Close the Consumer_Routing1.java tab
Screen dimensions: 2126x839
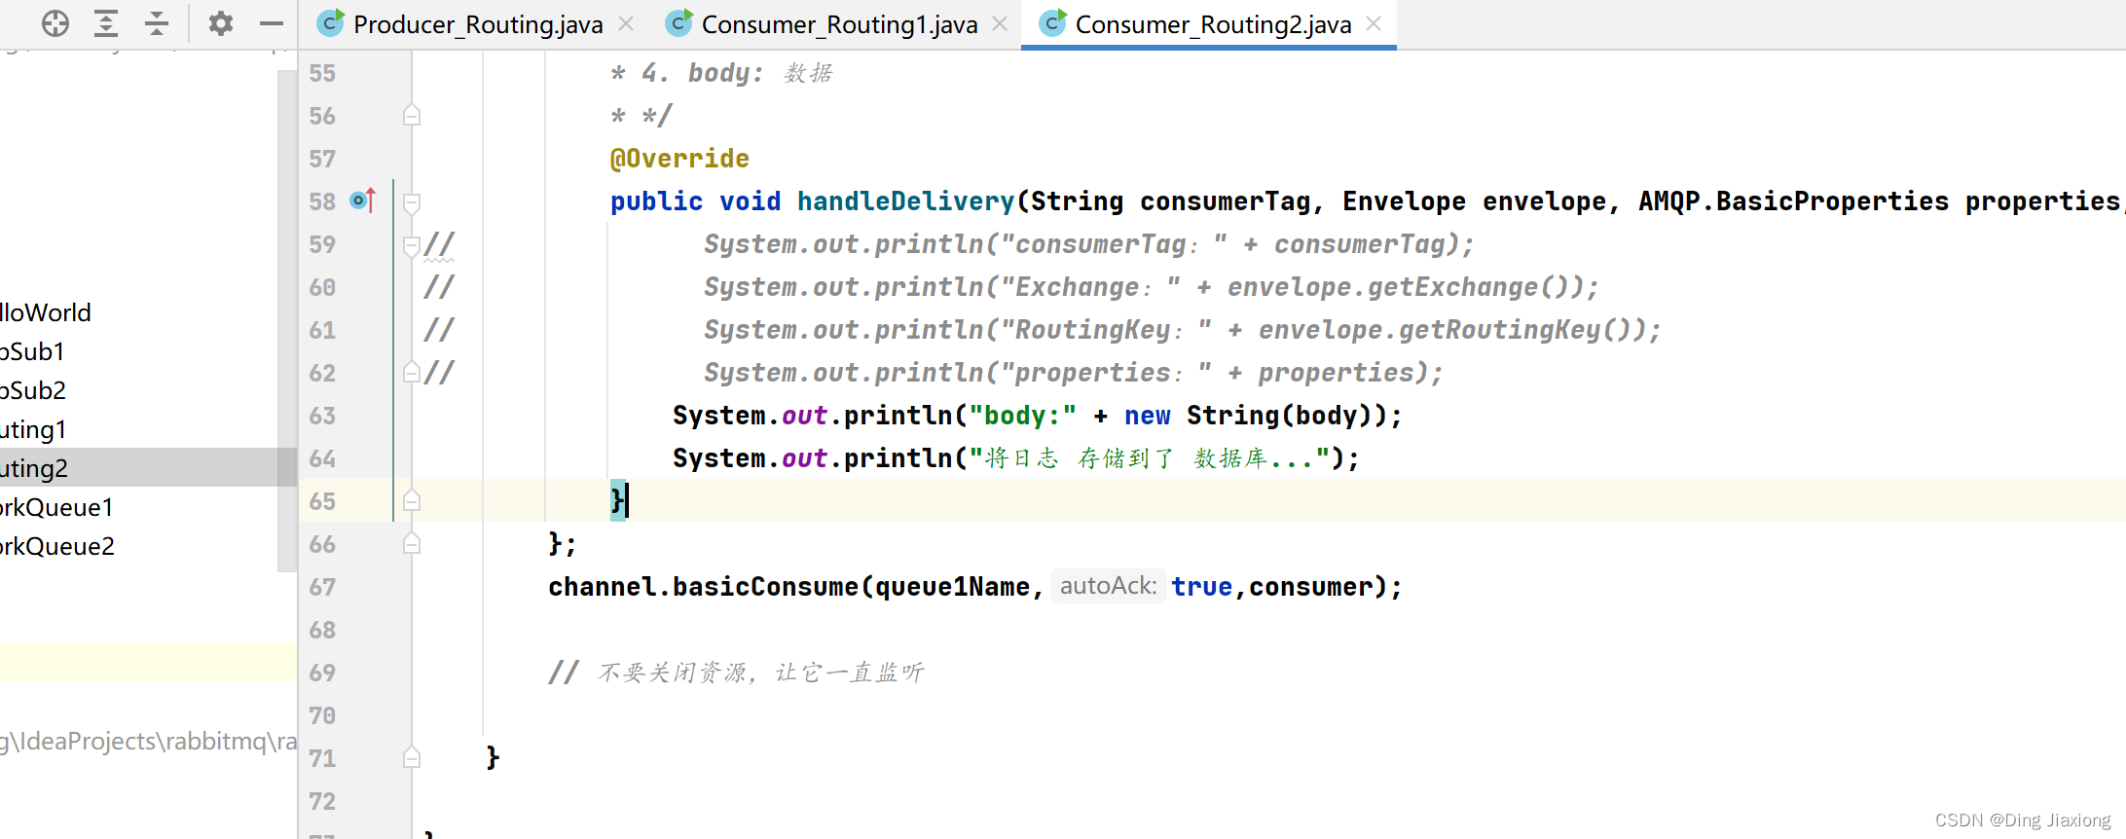[1000, 23]
